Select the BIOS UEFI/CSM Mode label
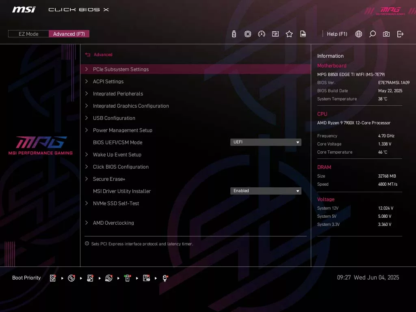Viewport: 416px width, 312px height. 117,143
